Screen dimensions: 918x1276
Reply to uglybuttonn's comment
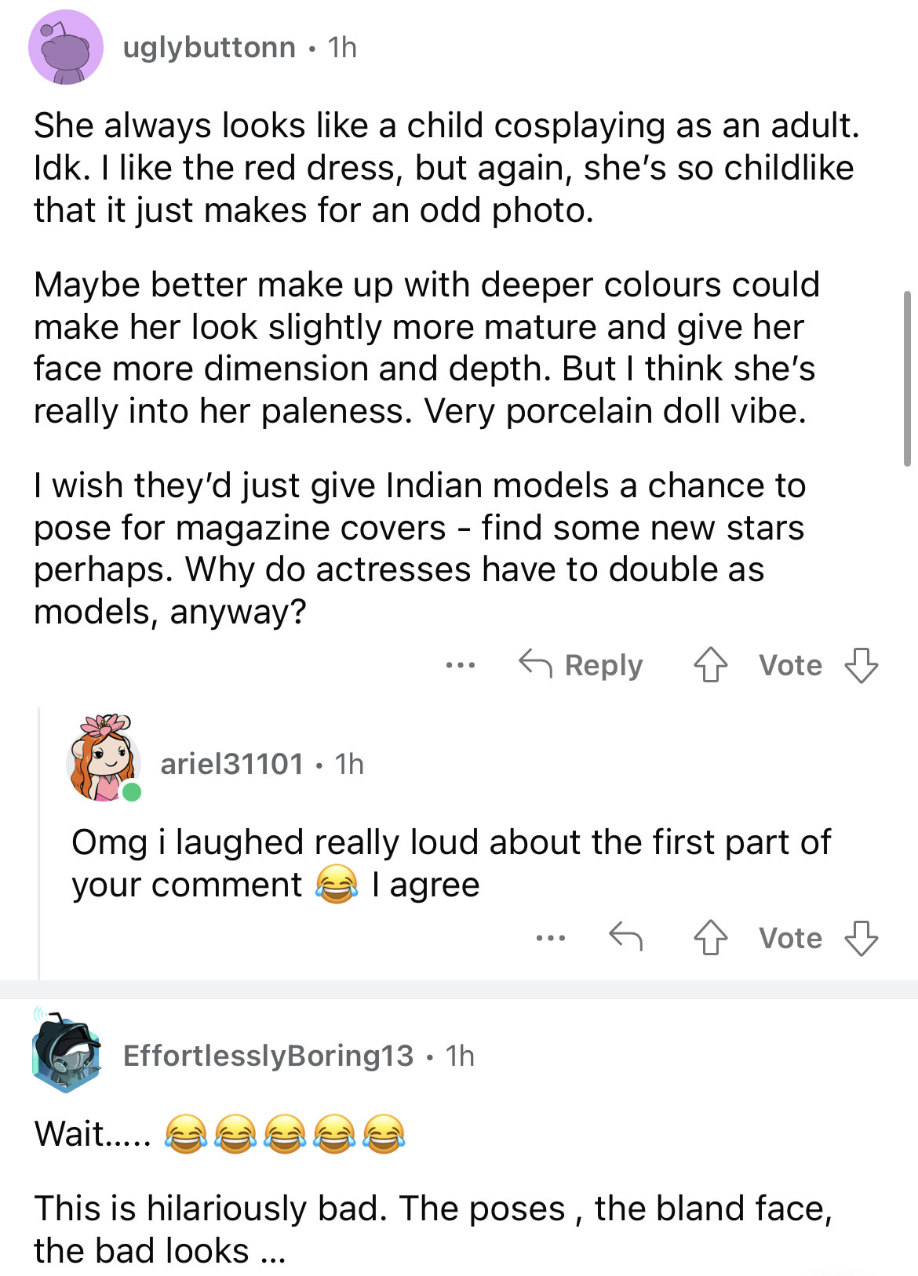coord(581,665)
